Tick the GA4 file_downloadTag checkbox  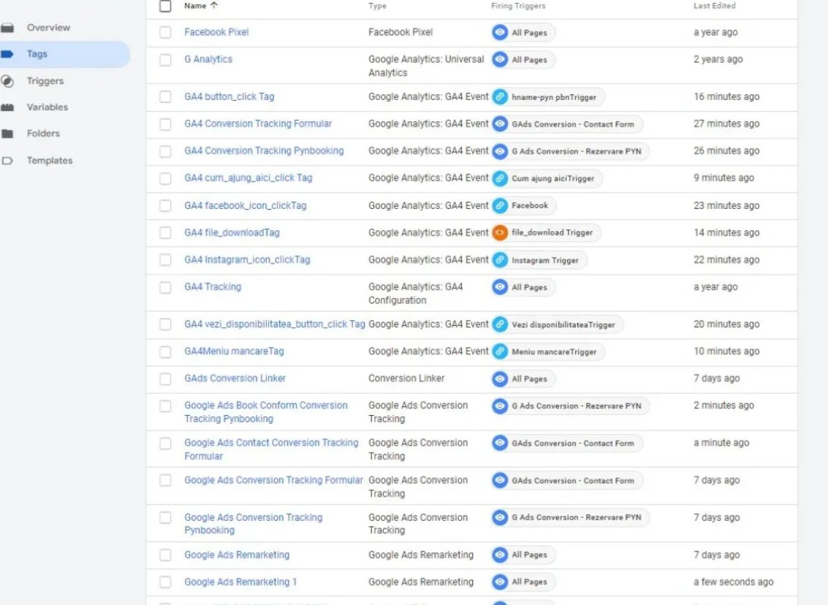click(x=165, y=233)
